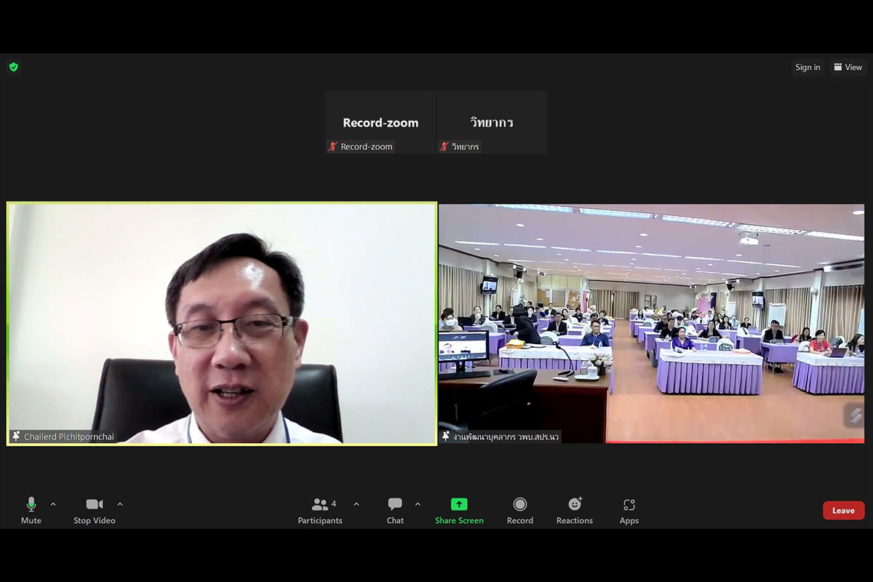
Task: Leave the meeting
Action: 843,511
